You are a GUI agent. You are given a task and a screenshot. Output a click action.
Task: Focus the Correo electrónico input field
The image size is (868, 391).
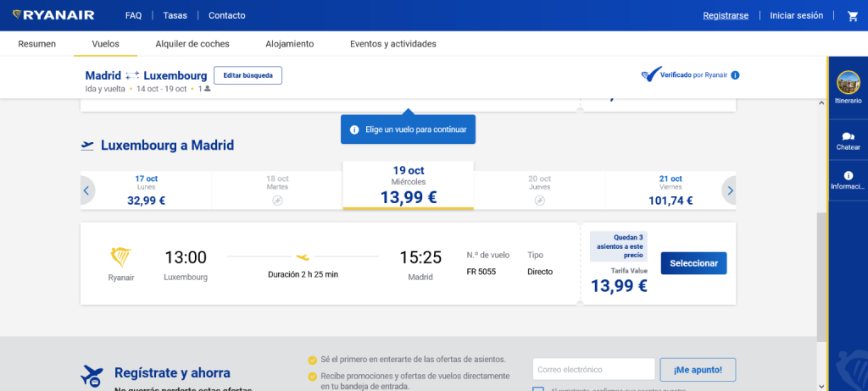coord(594,370)
